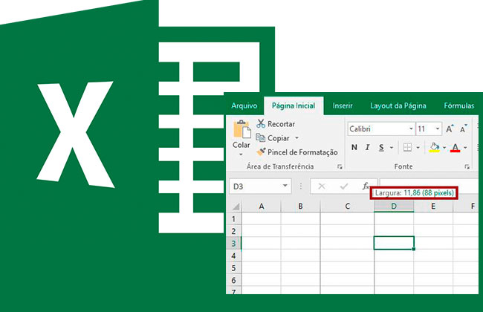Image resolution: width=483 pixels, height=312 pixels.
Task: Expand the font name dropdown arrow
Action: coord(411,129)
